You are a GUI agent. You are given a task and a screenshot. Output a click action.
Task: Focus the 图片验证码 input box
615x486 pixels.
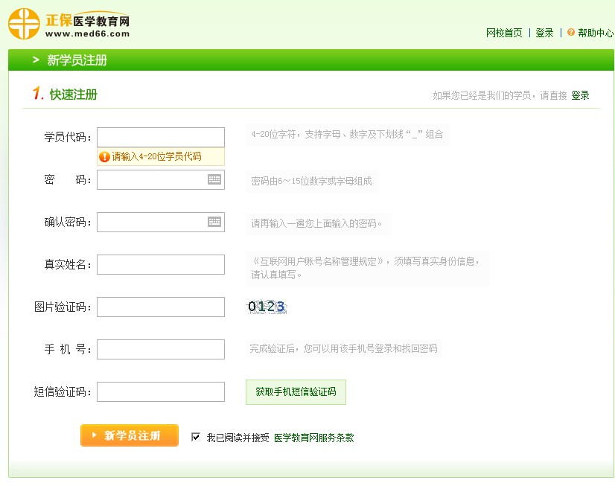pos(160,307)
